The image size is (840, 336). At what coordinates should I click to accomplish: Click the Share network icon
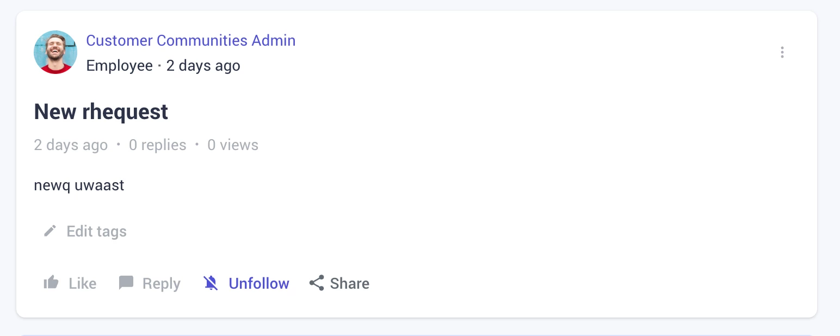click(x=317, y=283)
